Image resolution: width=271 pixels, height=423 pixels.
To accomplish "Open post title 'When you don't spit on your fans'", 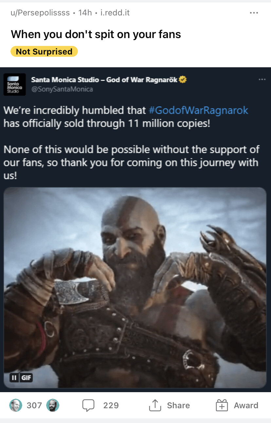I will 96,34.
